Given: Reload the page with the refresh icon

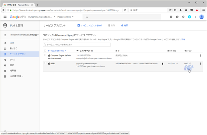Looking at the screenshot, I should click(125, 10).
